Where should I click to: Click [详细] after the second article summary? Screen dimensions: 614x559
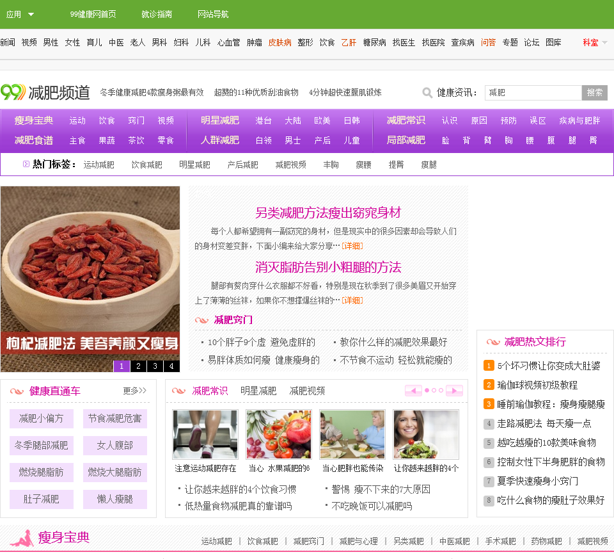tap(352, 301)
